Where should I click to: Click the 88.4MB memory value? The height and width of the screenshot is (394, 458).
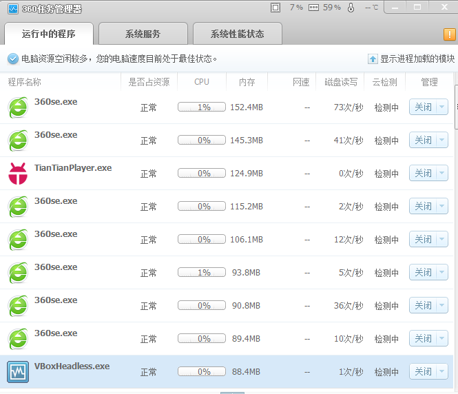(246, 372)
